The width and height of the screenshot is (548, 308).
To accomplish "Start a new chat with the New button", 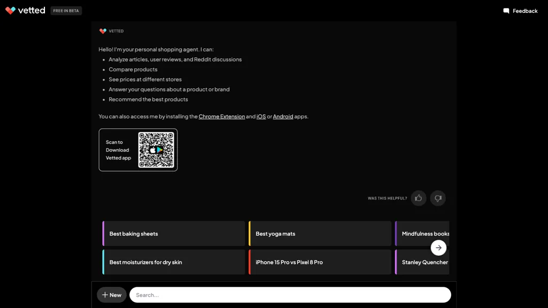I will [111, 295].
